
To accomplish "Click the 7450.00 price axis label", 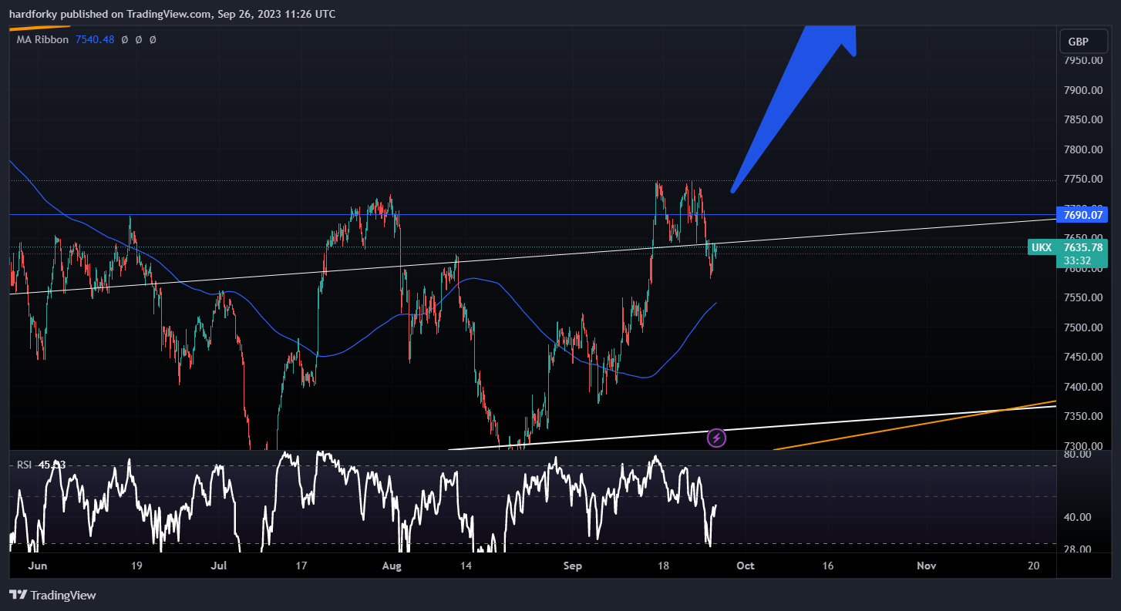I will (1082, 358).
